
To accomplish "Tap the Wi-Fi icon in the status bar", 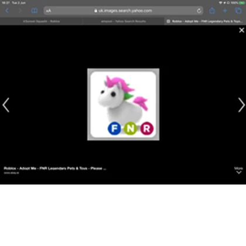I will (221, 3).
